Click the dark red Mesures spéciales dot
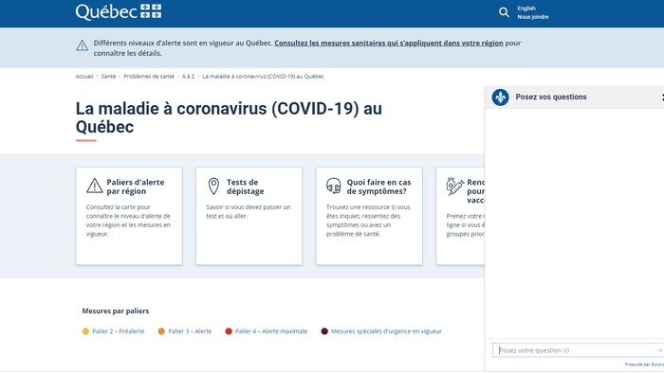The width and height of the screenshot is (664, 373). (324, 331)
